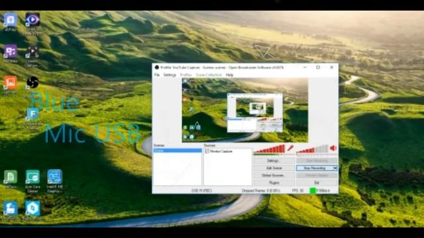Click the Start Streaming button

[317, 161]
